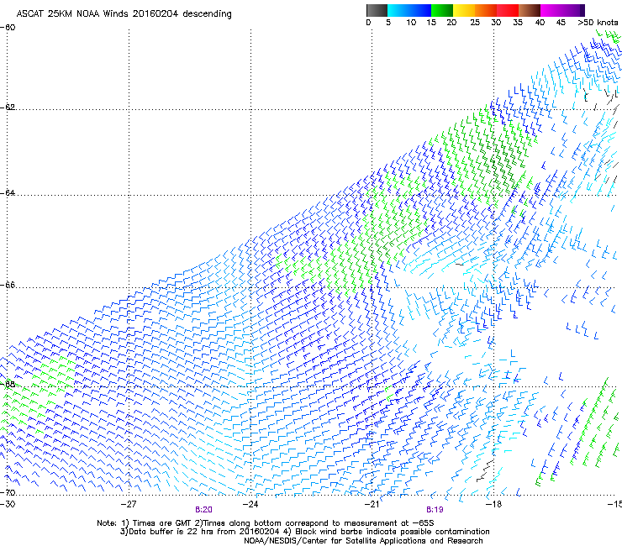Viewport: 622px width, 546px height.
Task: Click the '>50 knots' legend label
Action: tap(598, 23)
